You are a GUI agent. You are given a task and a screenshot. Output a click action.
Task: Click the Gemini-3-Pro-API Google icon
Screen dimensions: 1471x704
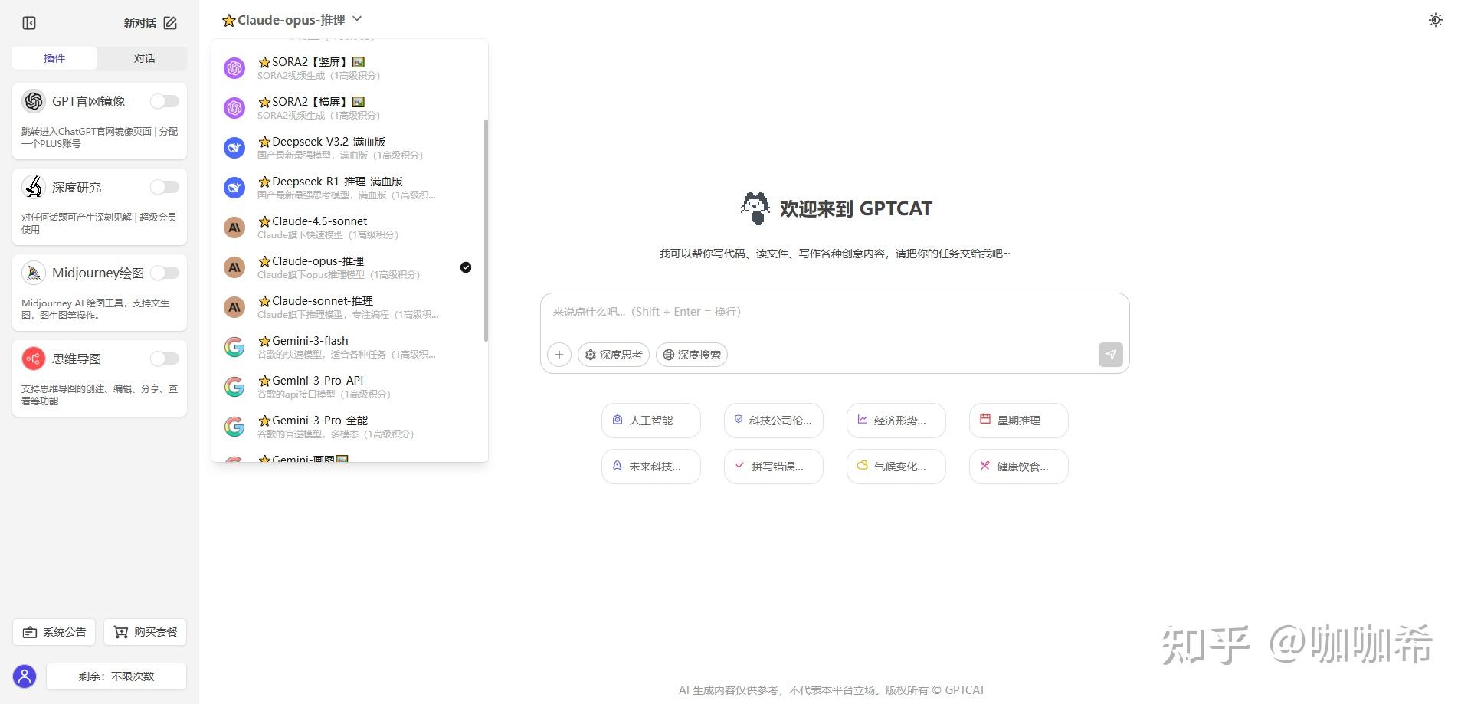(234, 387)
